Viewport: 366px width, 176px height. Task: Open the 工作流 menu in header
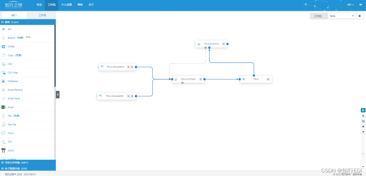point(51,5)
